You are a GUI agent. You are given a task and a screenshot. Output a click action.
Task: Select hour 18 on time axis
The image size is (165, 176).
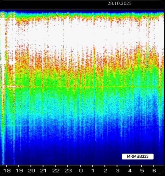7,171
